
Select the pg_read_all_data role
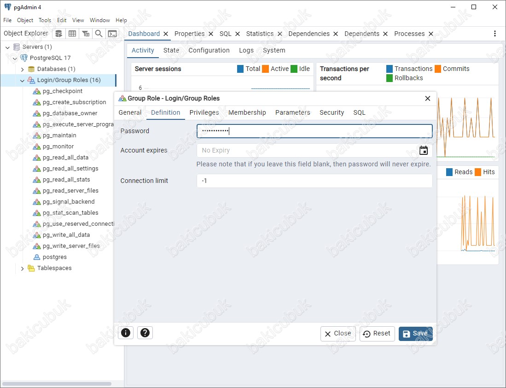[65, 157]
